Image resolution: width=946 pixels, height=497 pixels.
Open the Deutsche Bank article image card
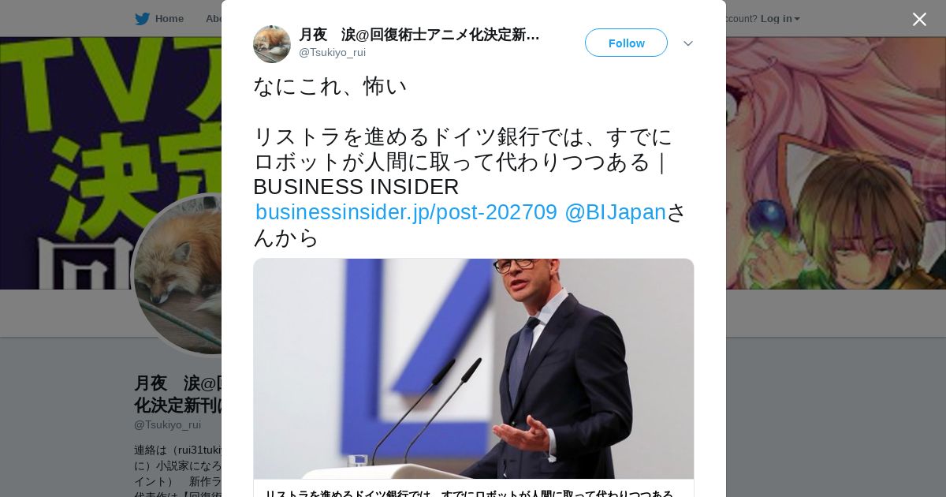[473, 368]
